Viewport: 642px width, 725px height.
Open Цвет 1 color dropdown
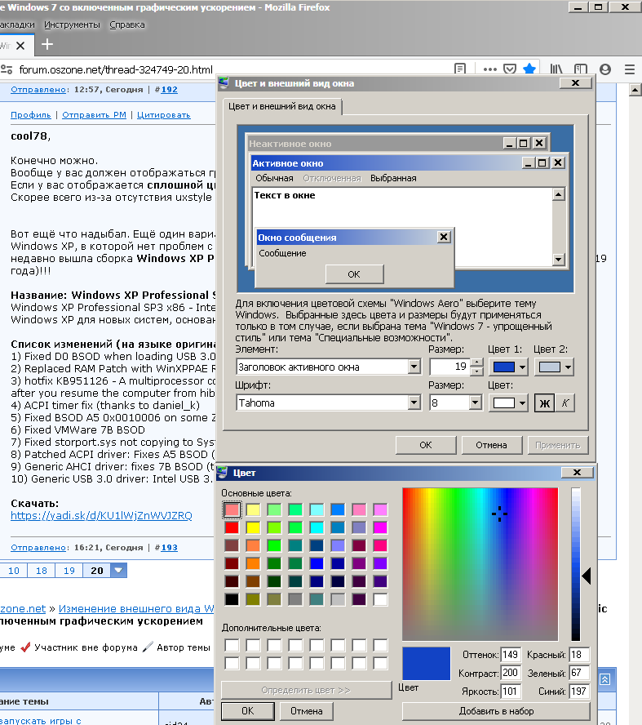[x=508, y=367]
